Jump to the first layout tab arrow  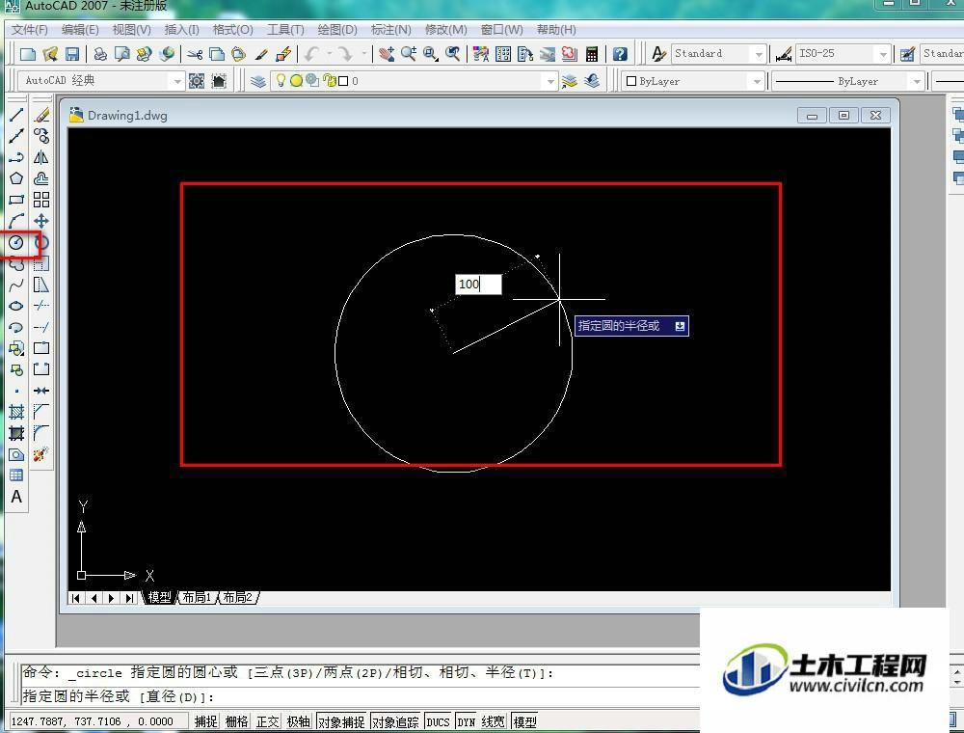point(75,598)
